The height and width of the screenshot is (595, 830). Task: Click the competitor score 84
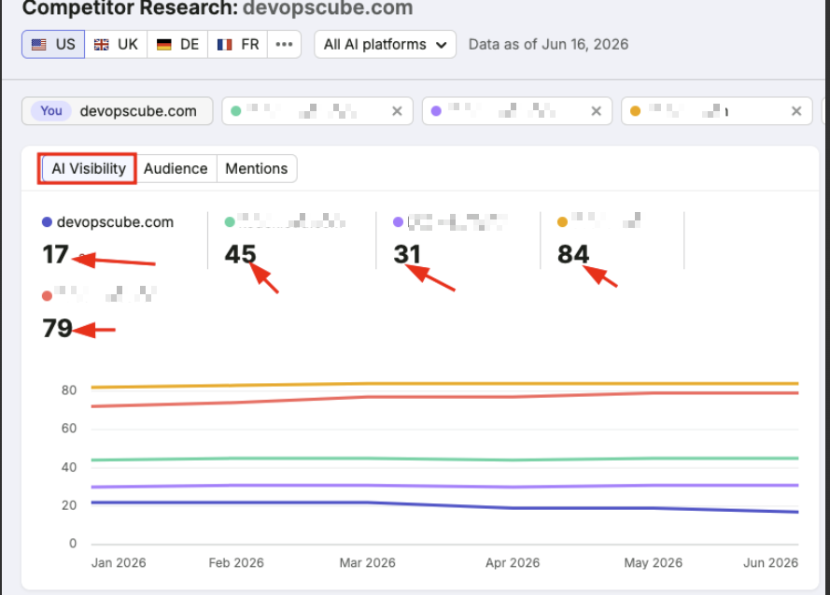click(x=573, y=255)
